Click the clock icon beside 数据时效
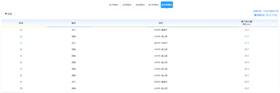Image resolution: width=280 pixels, height=93 pixels. (x=255, y=15)
